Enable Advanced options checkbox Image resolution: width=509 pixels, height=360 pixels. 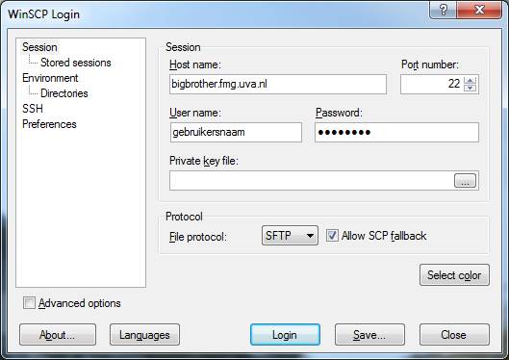point(29,303)
